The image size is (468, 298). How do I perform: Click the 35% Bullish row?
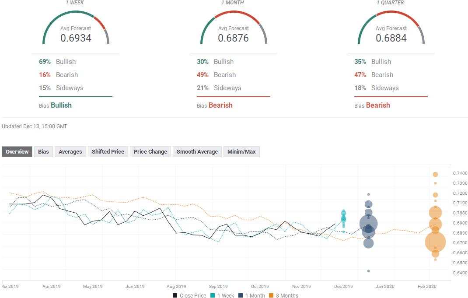pos(373,62)
